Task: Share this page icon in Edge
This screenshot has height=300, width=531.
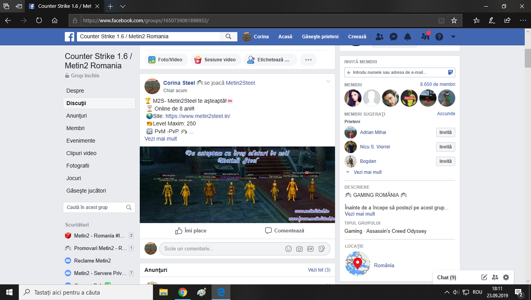Action: point(507,20)
